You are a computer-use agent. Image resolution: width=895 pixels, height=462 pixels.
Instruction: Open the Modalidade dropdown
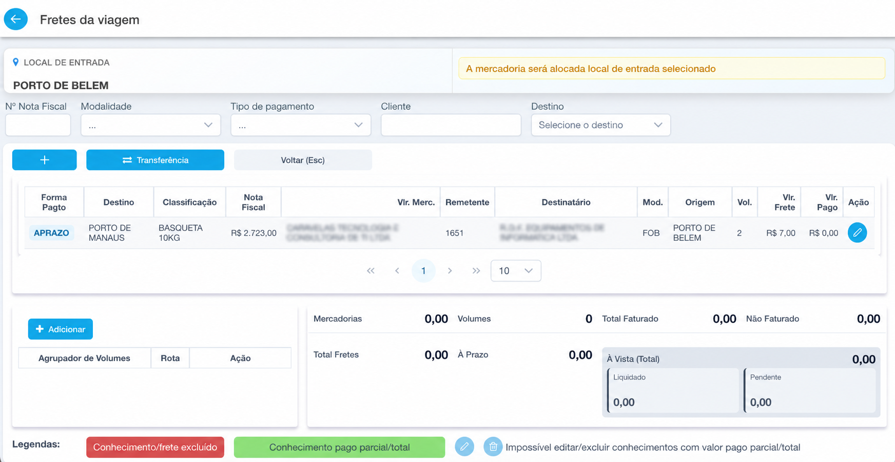click(151, 125)
